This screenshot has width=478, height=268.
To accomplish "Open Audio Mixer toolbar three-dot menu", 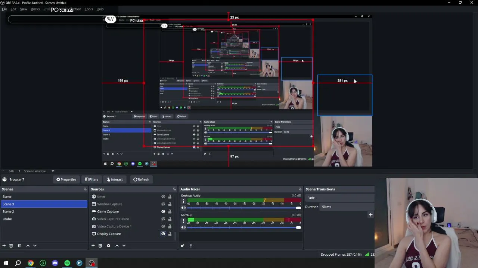I will pyautogui.click(x=191, y=246).
